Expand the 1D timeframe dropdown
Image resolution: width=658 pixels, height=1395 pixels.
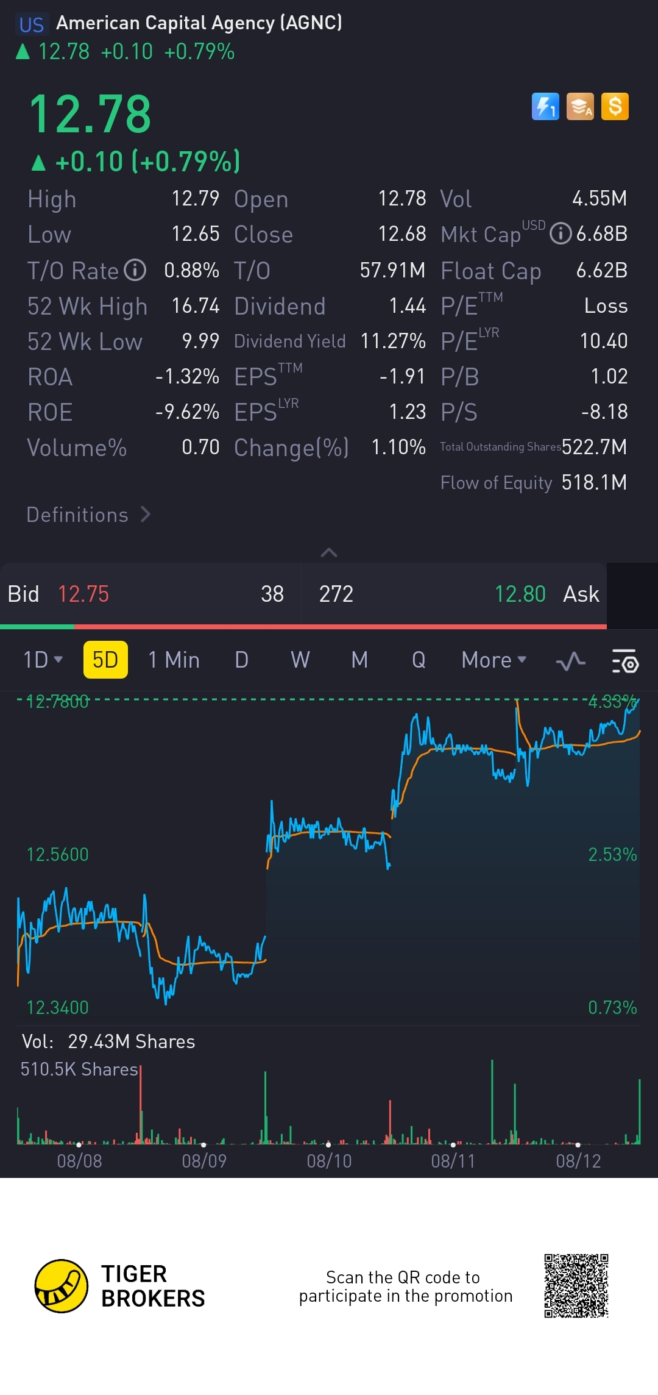(43, 660)
